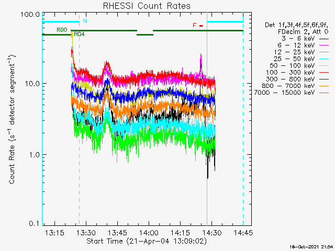The image size is (335, 251).
Task: Click the cyan N night label
Action: [85, 21]
